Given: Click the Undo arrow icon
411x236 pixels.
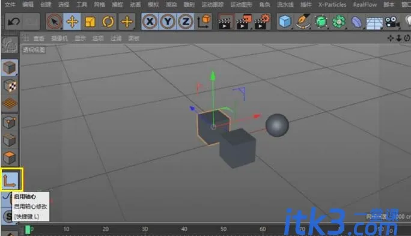Looking at the screenshot, I should [x=14, y=22].
